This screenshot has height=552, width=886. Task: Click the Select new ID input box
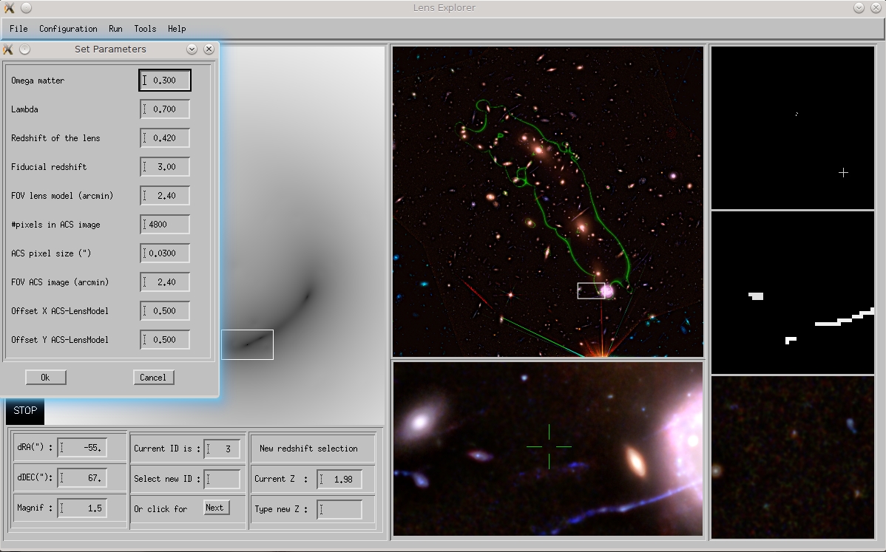pyautogui.click(x=223, y=479)
